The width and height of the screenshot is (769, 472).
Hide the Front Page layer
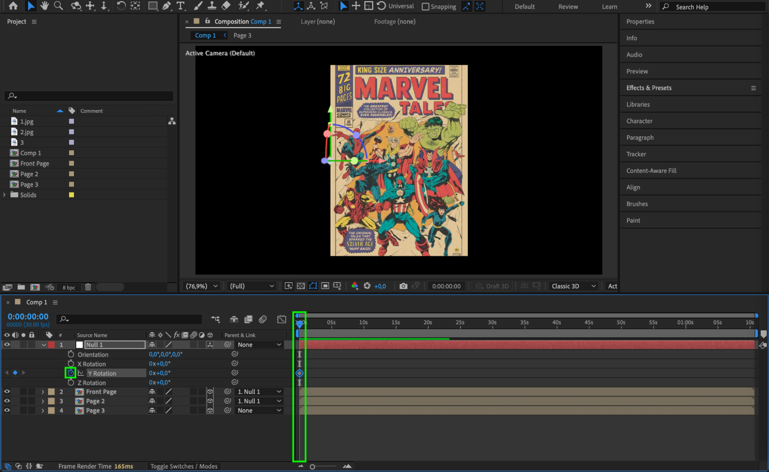coord(7,392)
